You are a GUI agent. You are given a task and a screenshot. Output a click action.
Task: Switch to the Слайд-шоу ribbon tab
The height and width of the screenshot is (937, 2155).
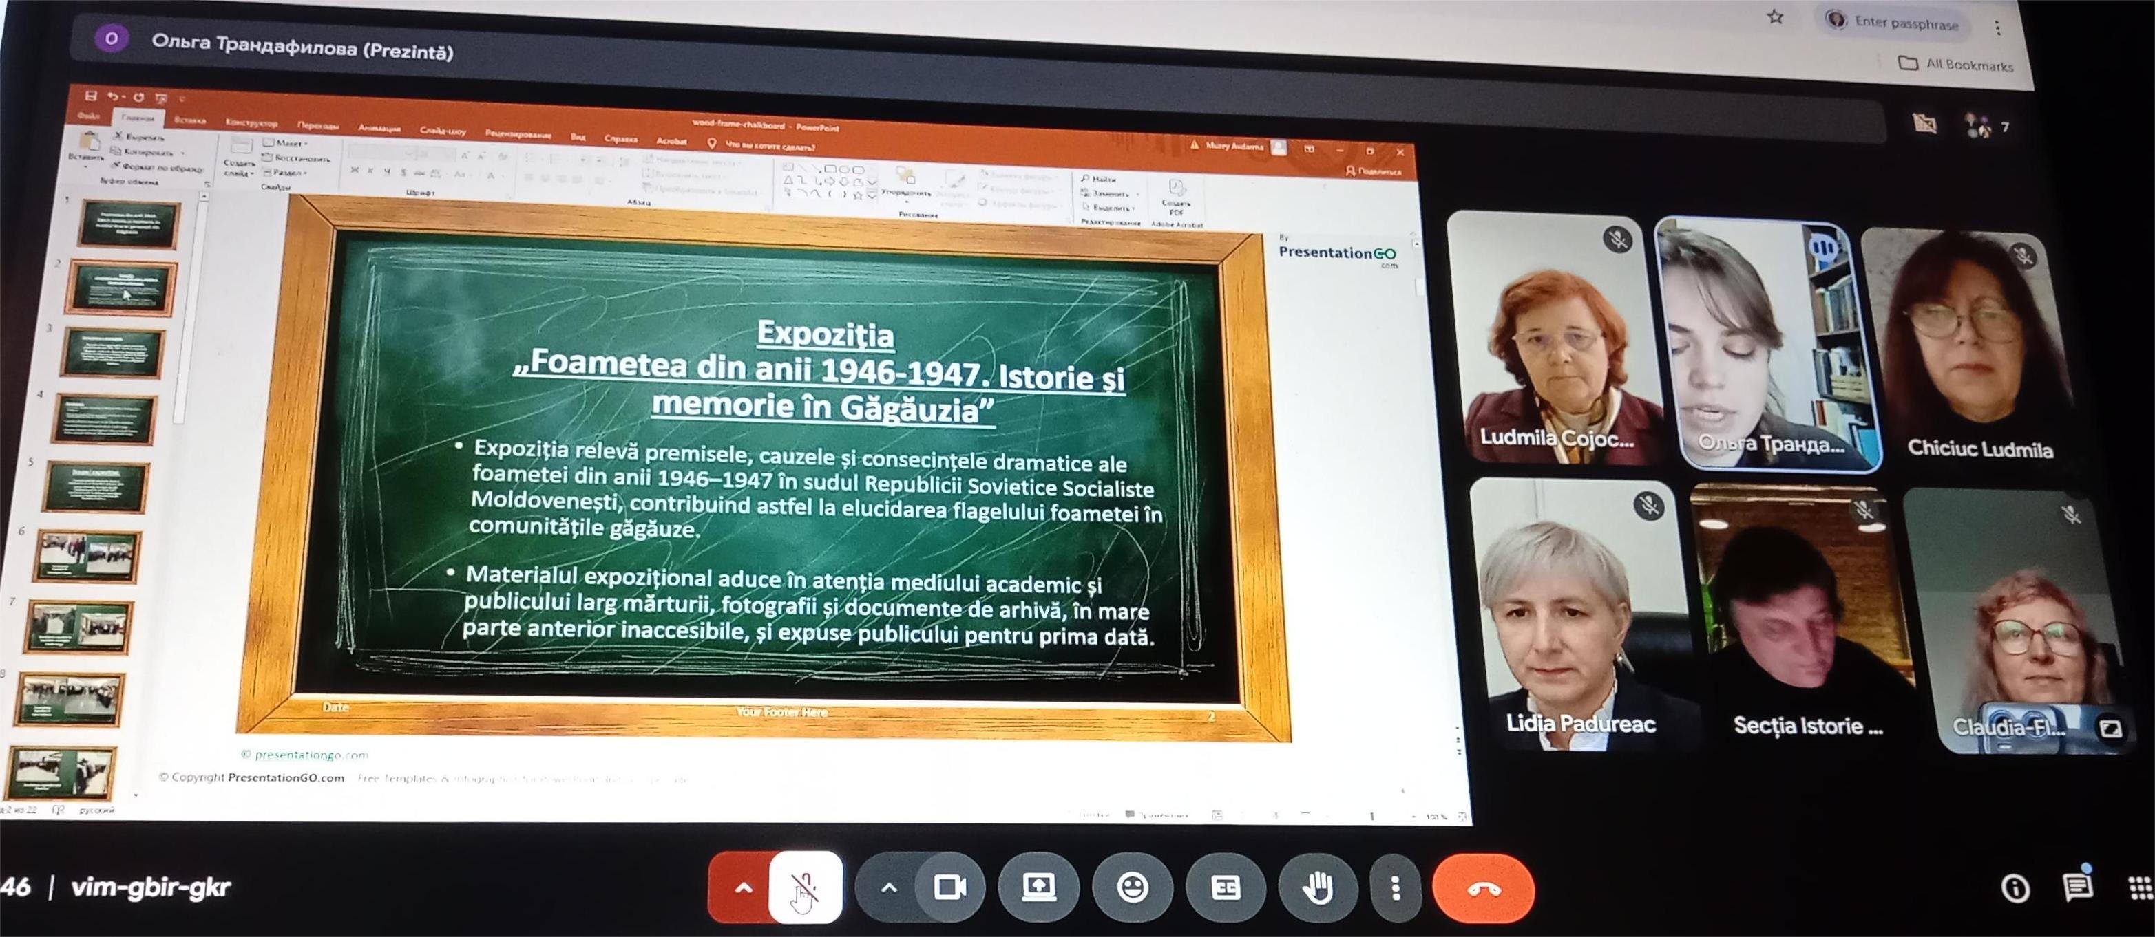(x=443, y=131)
